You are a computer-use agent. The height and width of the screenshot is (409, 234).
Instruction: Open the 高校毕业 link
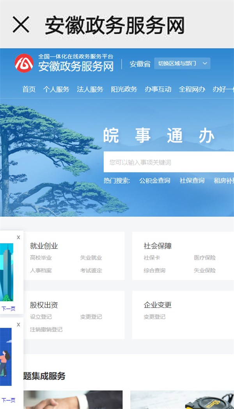coord(41,258)
